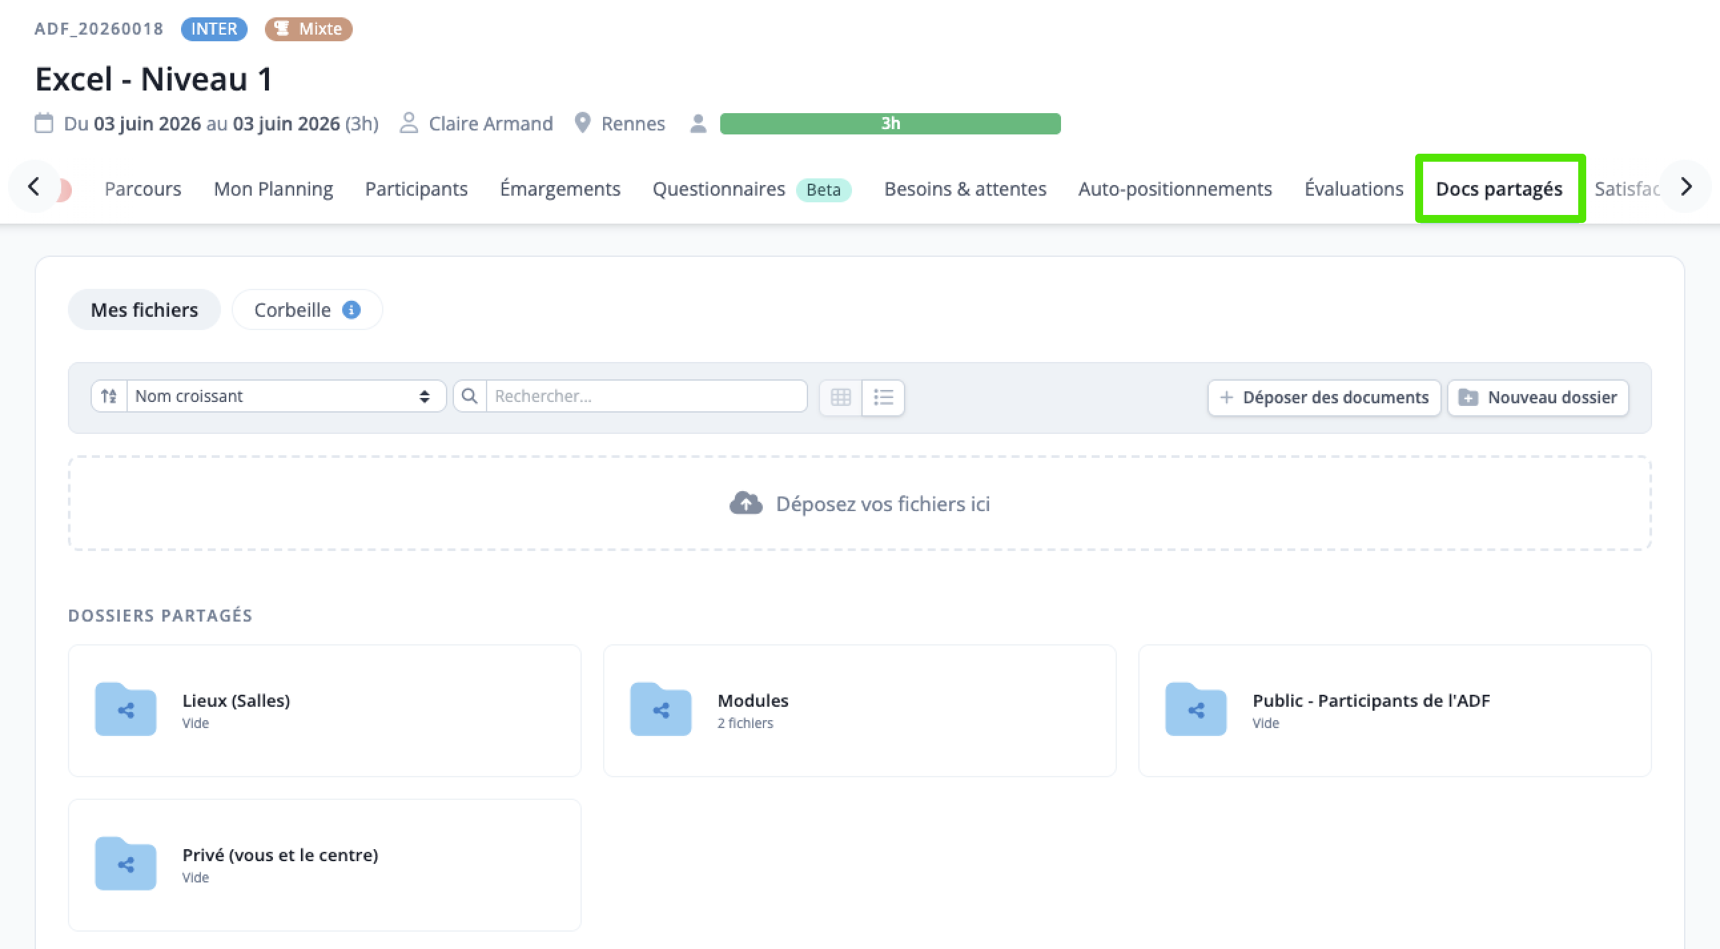Screen dimensions: 1720x949
Task: Go to the Participants tab
Action: click(x=416, y=189)
